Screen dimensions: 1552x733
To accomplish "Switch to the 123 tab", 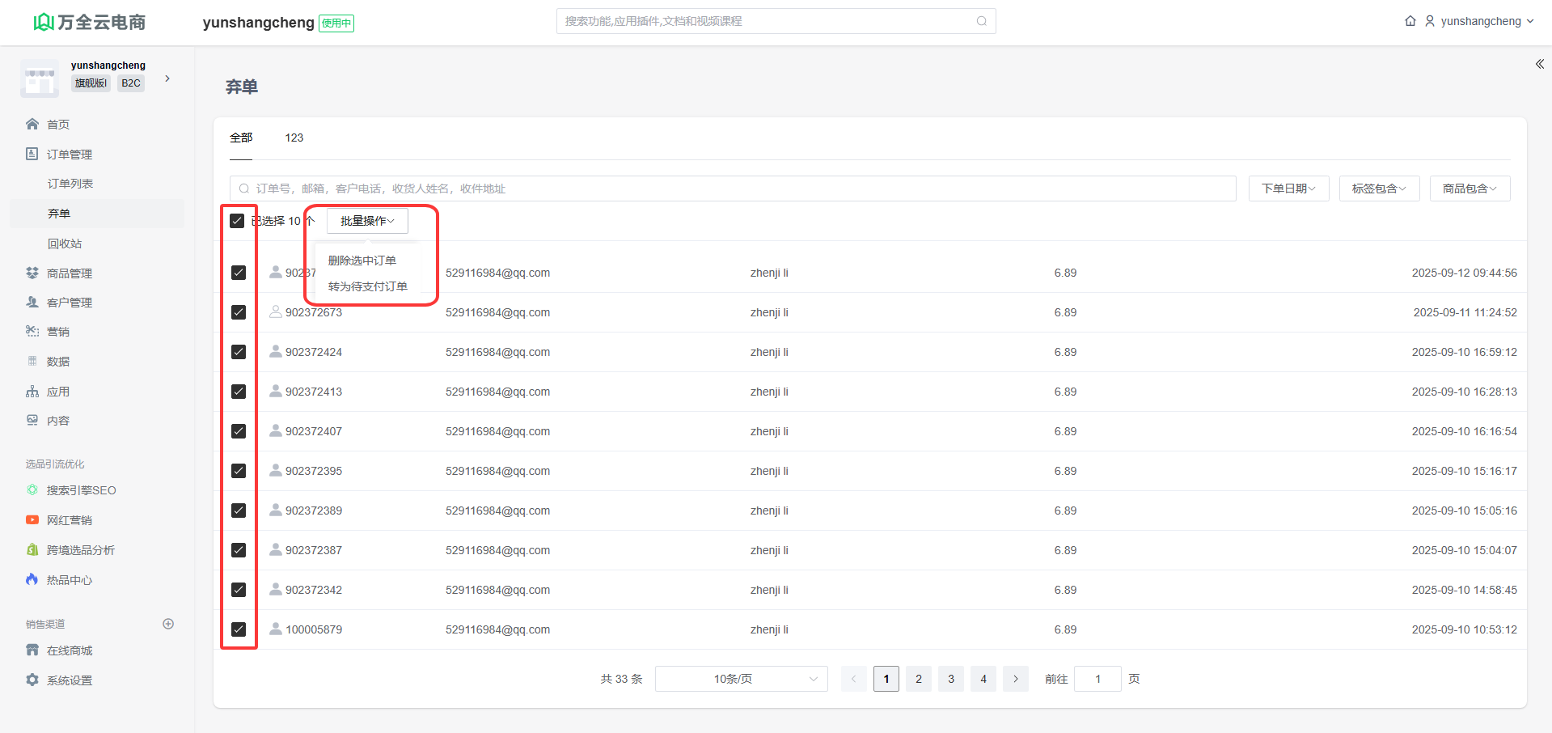I will [294, 138].
